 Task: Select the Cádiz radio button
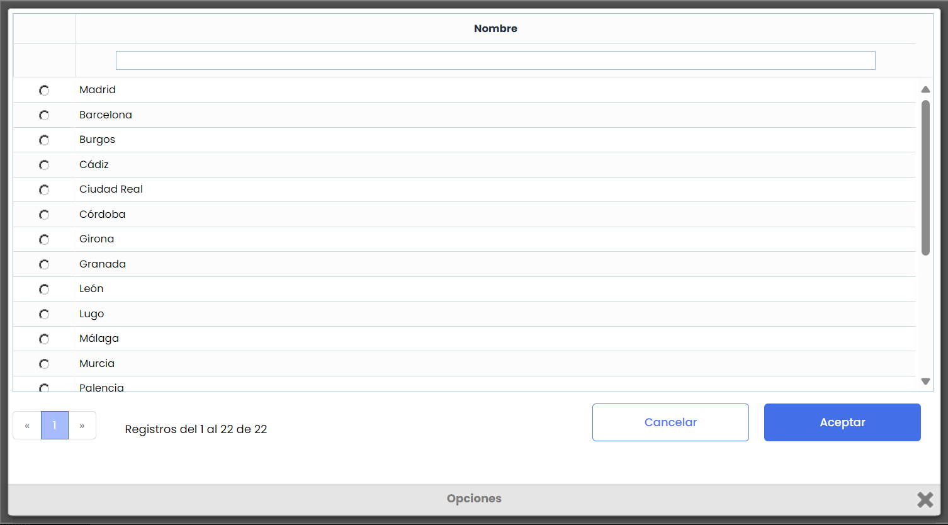[x=44, y=165]
